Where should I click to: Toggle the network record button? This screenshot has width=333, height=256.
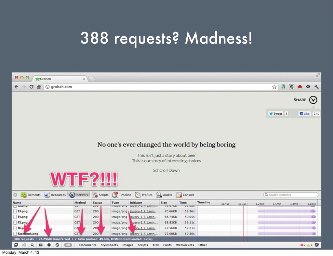click(49, 245)
